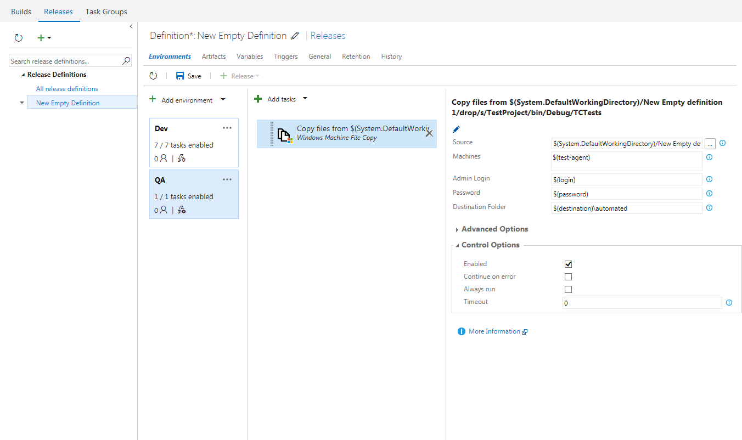Click into the Destination Folder field

627,208
